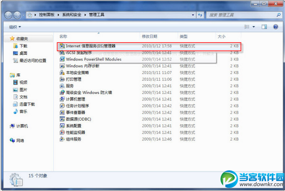The width and height of the screenshot is (285, 191).
Task: Toggle the preview pane icon
Action: click(x=264, y=27)
